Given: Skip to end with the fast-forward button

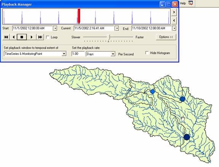Looking at the screenshot, I should tap(40, 37).
